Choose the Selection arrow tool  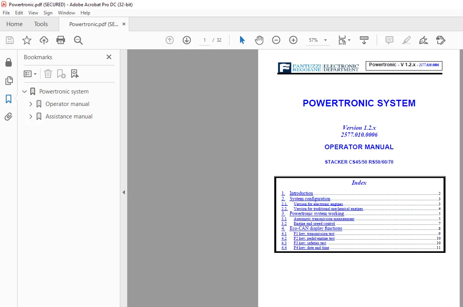[242, 40]
